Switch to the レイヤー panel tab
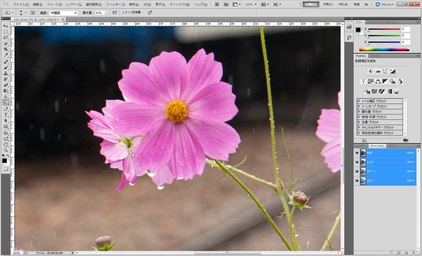 point(361,146)
